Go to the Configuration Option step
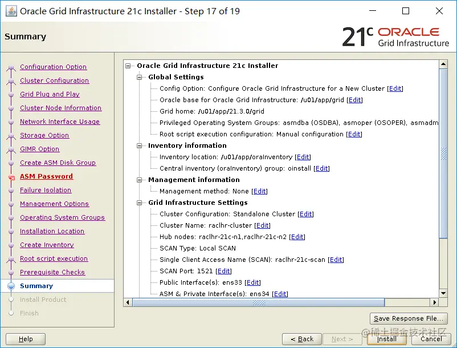Image resolution: width=457 pixels, height=348 pixels. click(54, 67)
